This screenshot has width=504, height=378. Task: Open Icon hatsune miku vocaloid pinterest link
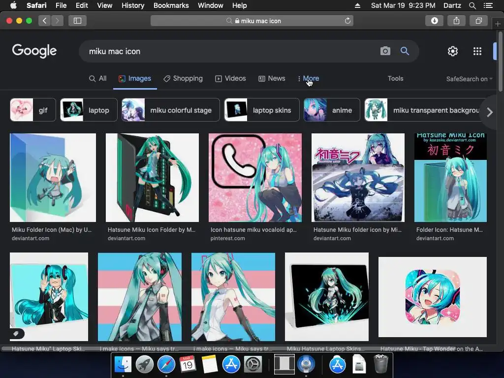pyautogui.click(x=253, y=230)
